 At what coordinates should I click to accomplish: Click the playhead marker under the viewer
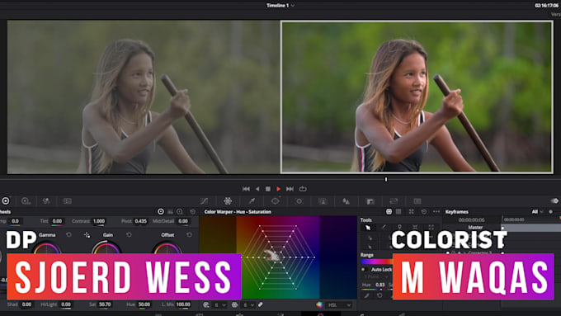point(386,179)
